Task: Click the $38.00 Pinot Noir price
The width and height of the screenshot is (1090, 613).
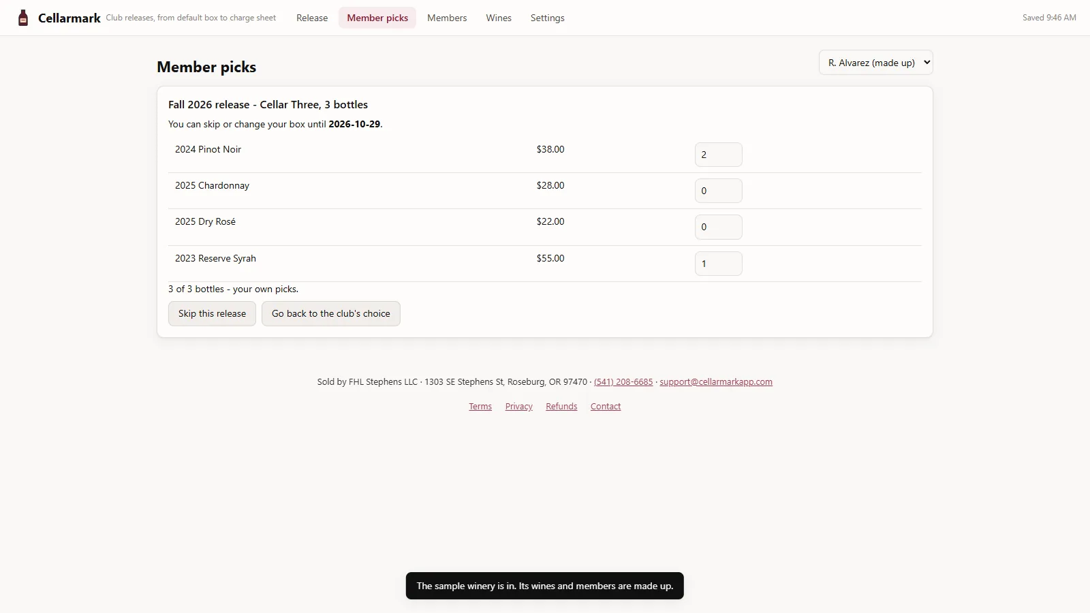Action: pyautogui.click(x=550, y=149)
